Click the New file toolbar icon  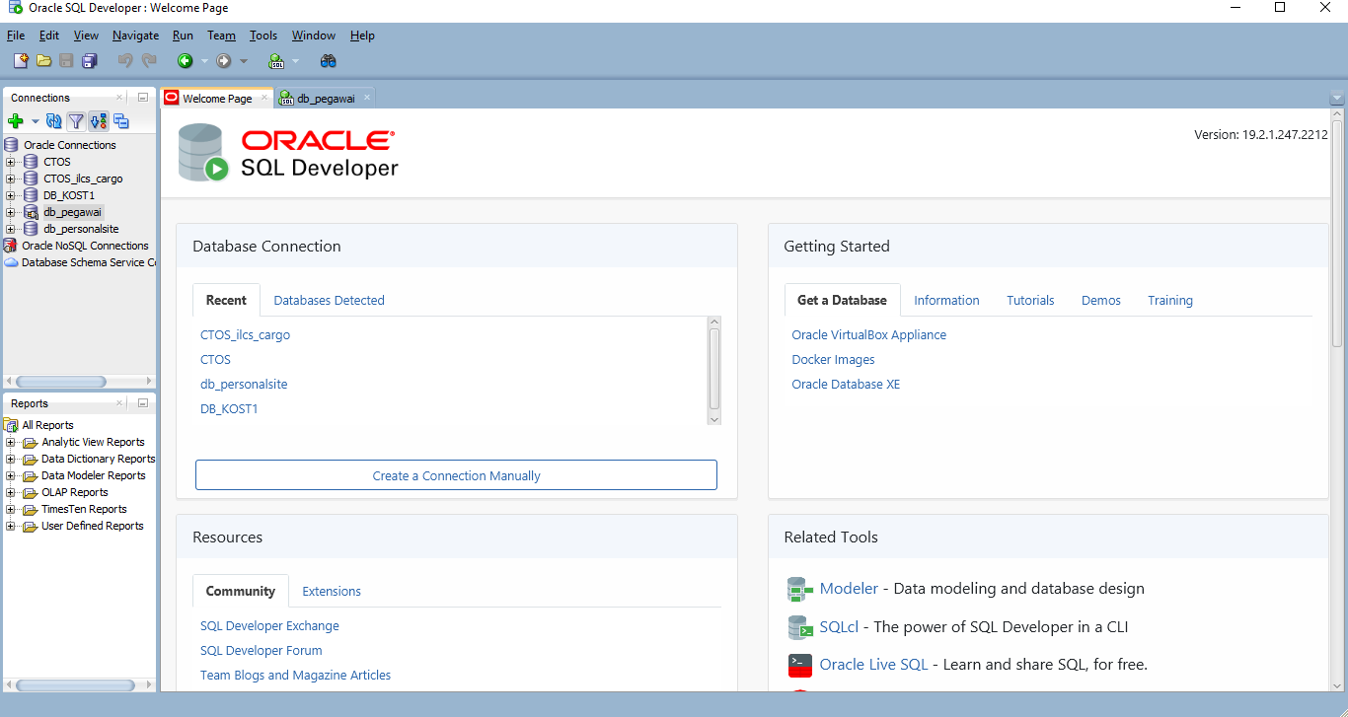21,61
